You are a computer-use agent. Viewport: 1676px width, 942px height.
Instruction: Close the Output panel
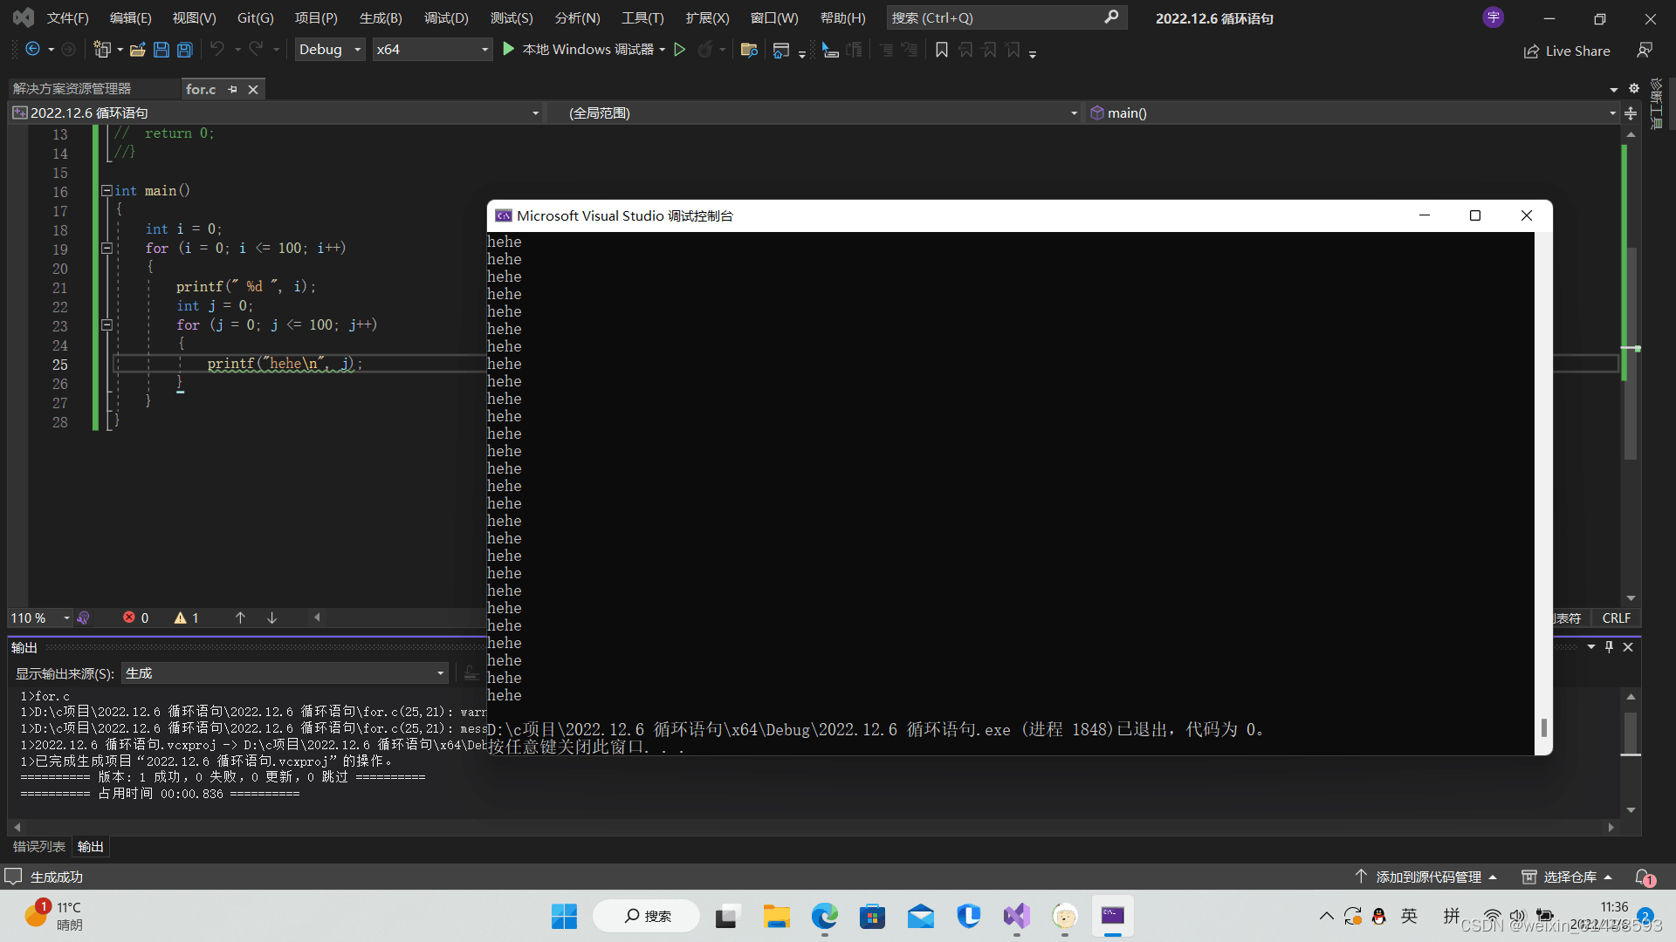[x=1628, y=646]
